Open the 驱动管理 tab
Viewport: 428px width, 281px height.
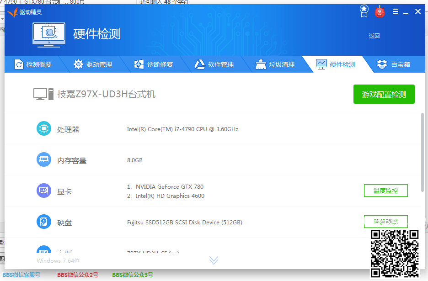click(93, 64)
